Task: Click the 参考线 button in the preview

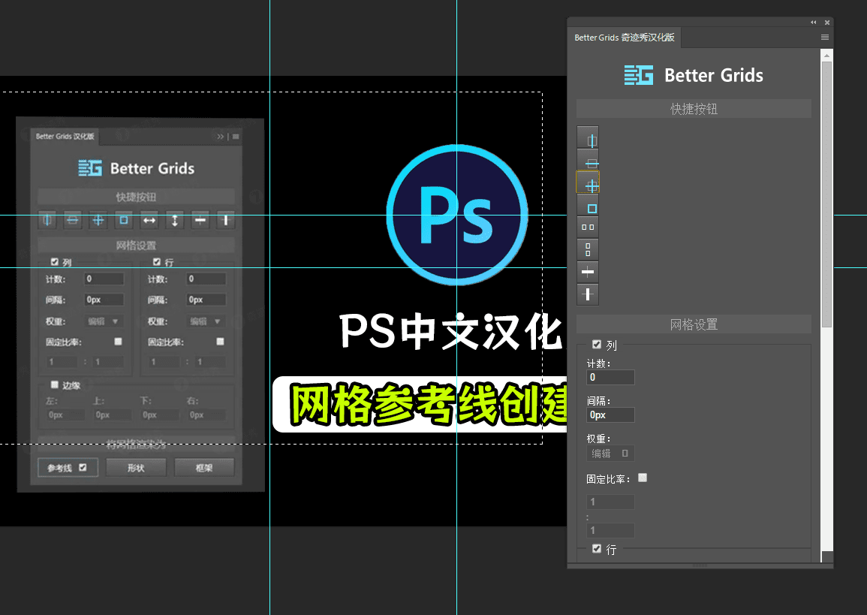Action: [68, 467]
